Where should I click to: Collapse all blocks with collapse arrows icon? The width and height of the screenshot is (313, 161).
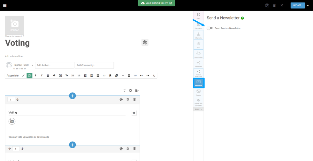125,91
